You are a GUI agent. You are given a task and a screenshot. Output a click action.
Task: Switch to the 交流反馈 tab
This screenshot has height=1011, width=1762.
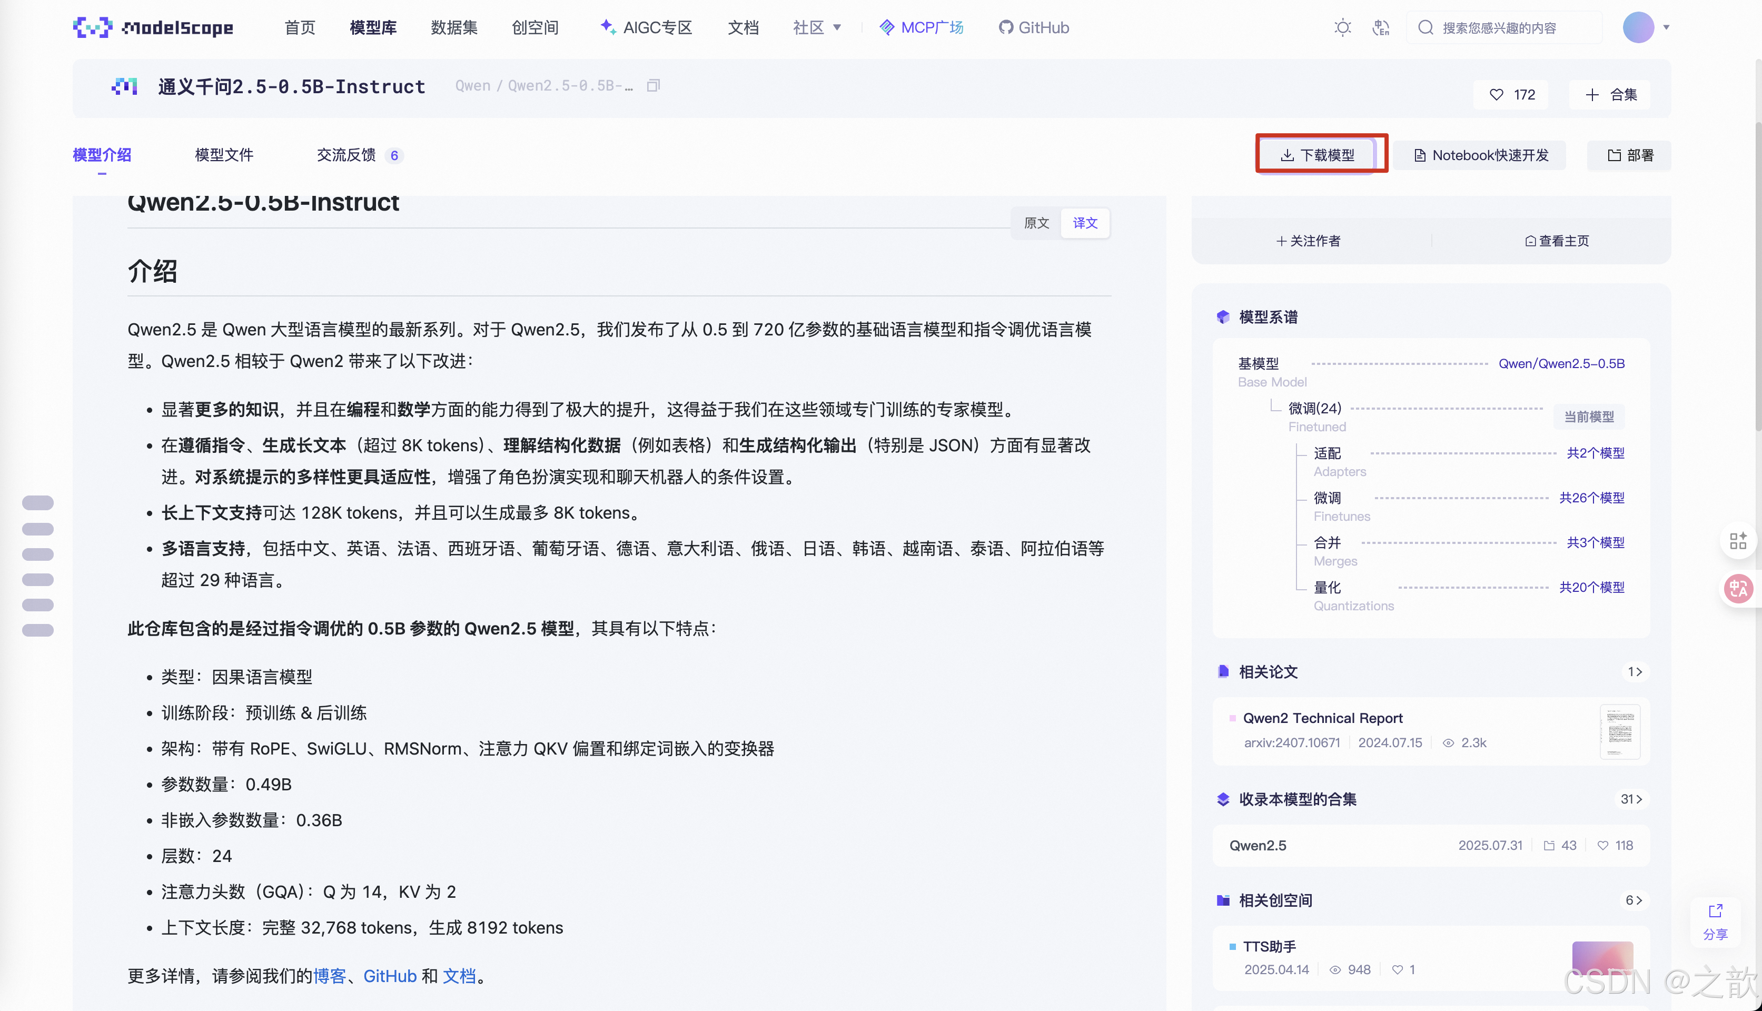coord(346,155)
